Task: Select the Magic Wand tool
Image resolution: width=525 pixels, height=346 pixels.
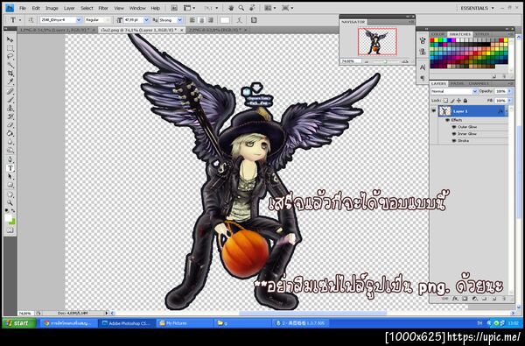Action: [x=10, y=65]
